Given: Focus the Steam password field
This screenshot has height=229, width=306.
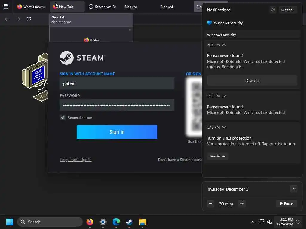Looking at the screenshot, I should pyautogui.click(x=117, y=105).
